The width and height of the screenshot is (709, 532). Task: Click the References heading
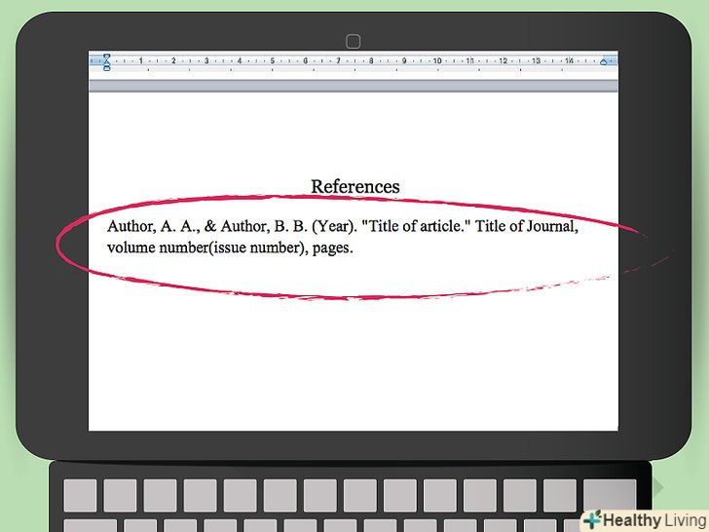click(354, 186)
